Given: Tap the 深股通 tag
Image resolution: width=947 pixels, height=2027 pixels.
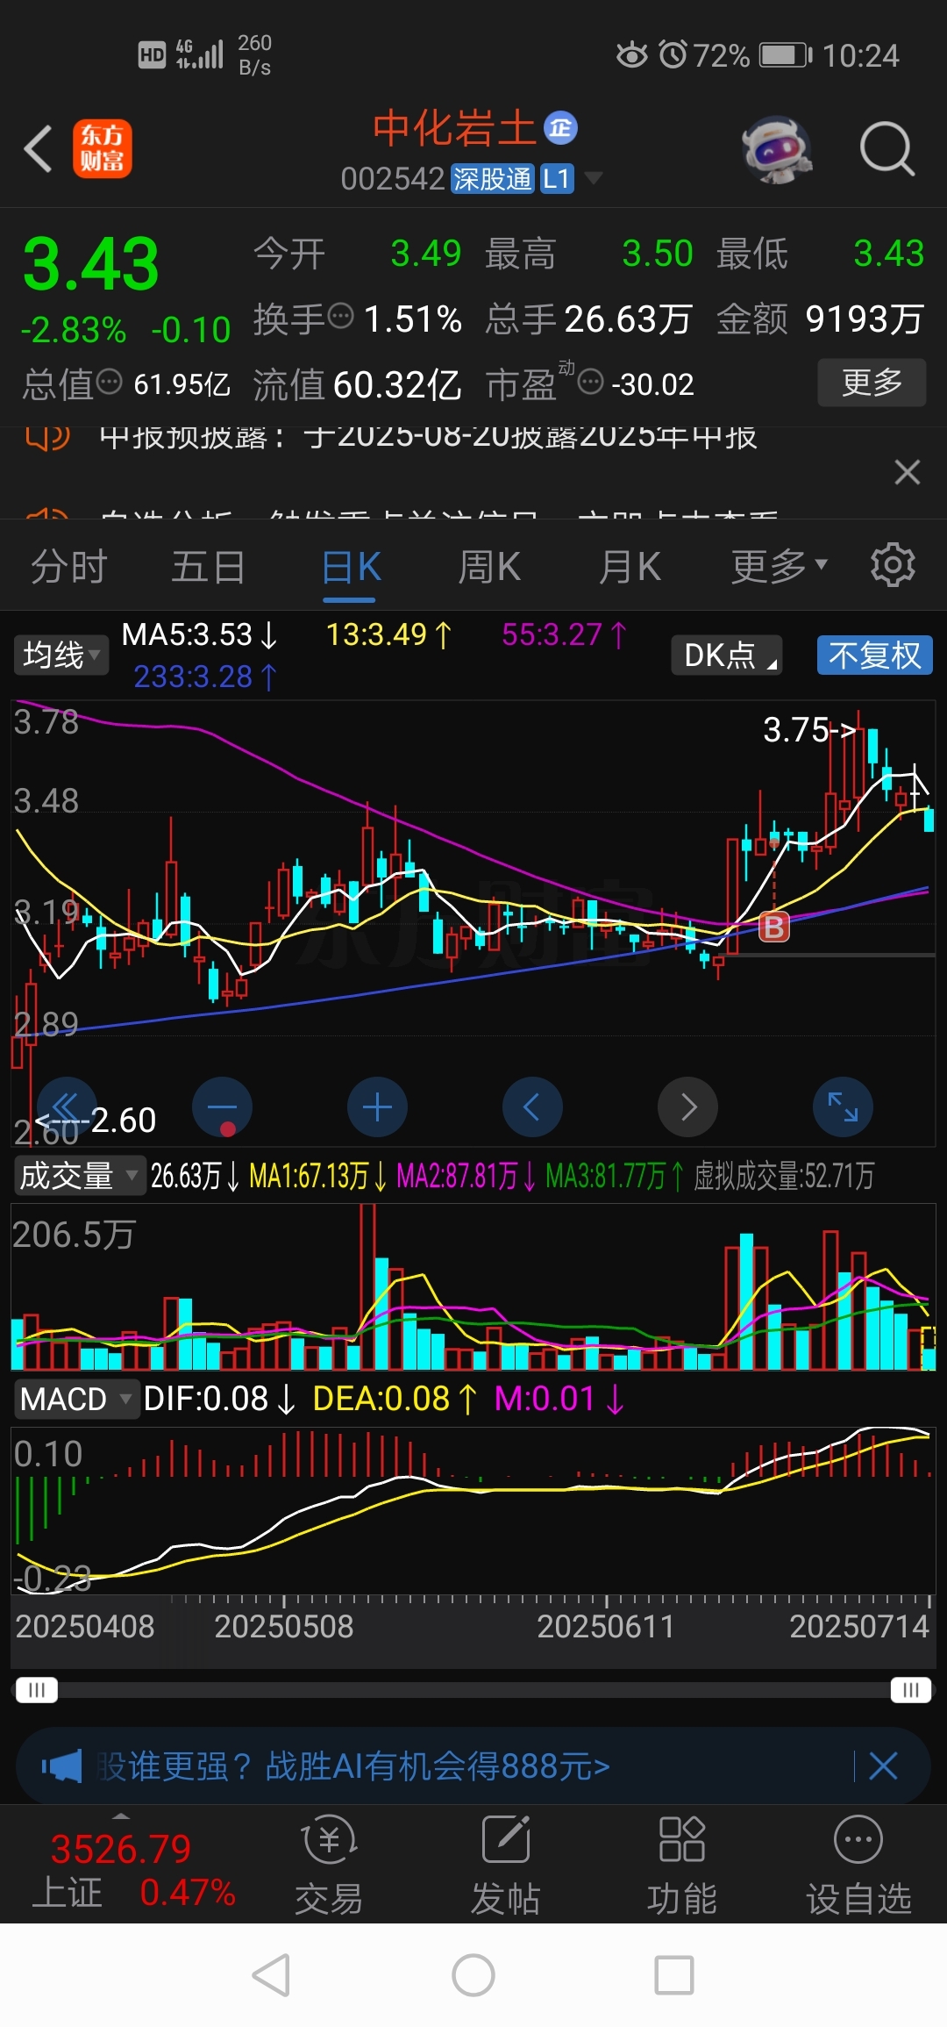Looking at the screenshot, I should [x=493, y=179].
